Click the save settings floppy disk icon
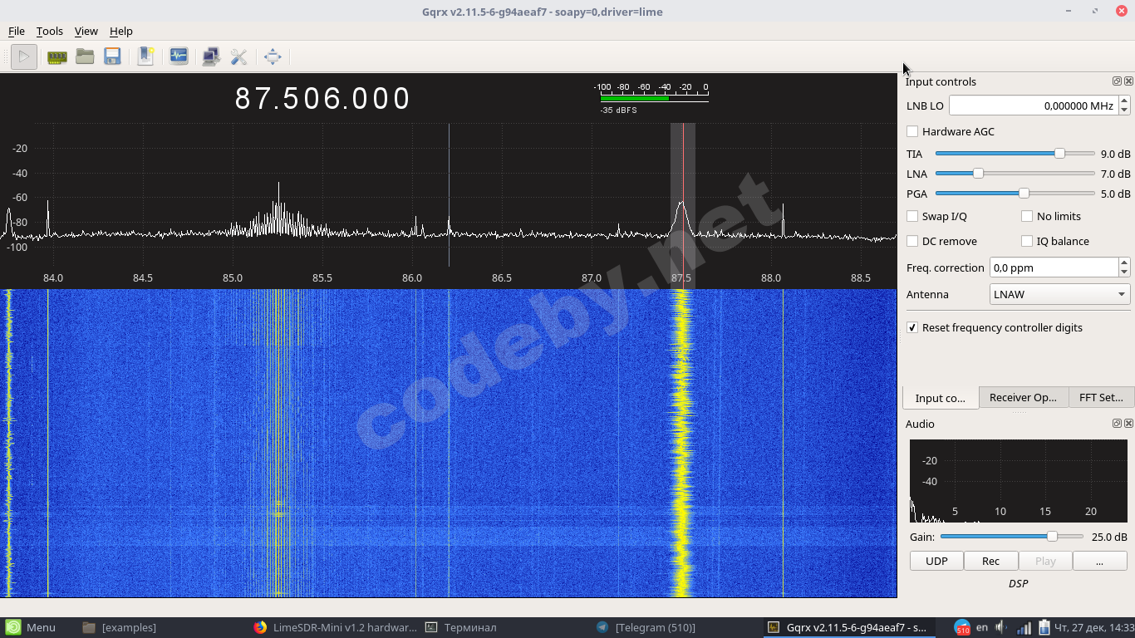The width and height of the screenshot is (1135, 638). pyautogui.click(x=112, y=56)
